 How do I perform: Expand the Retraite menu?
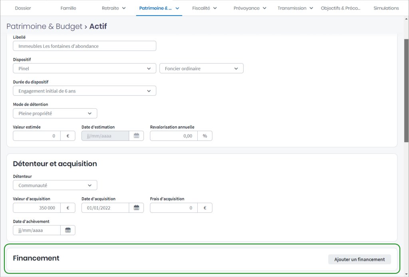[x=114, y=8]
